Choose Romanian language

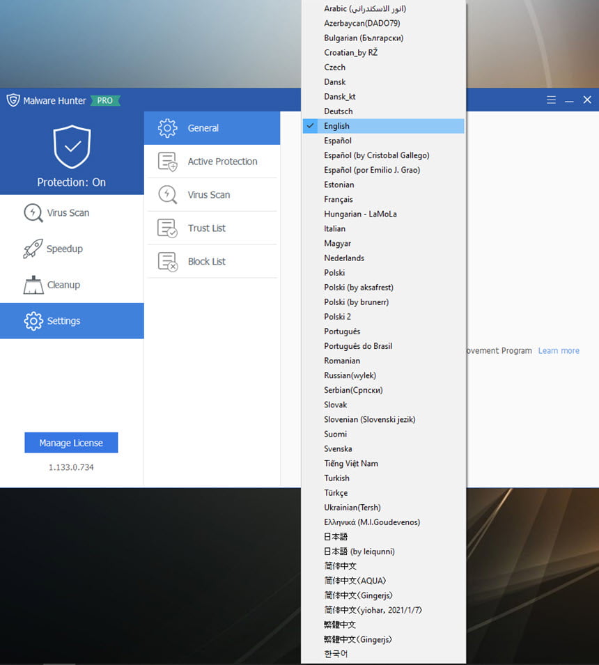click(384, 361)
